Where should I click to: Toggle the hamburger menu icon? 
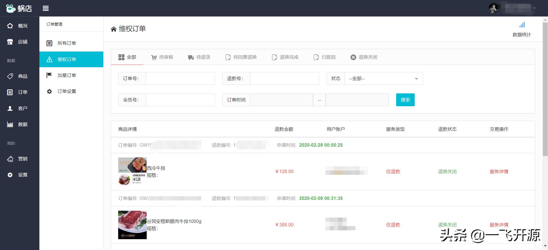[46, 8]
